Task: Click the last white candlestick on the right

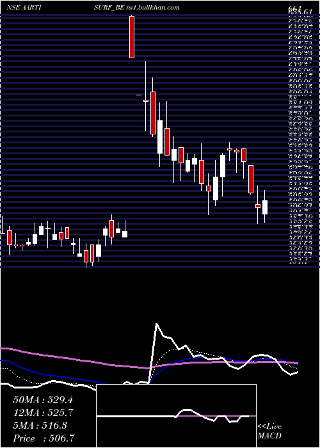Action: tap(265, 207)
